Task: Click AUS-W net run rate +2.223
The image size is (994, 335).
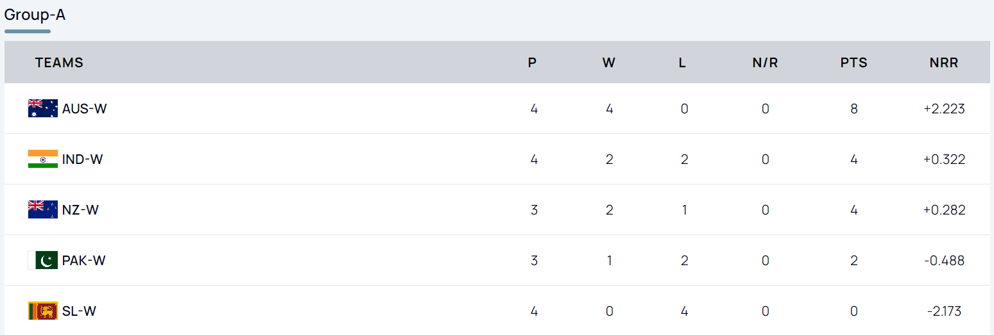Action: pos(944,109)
